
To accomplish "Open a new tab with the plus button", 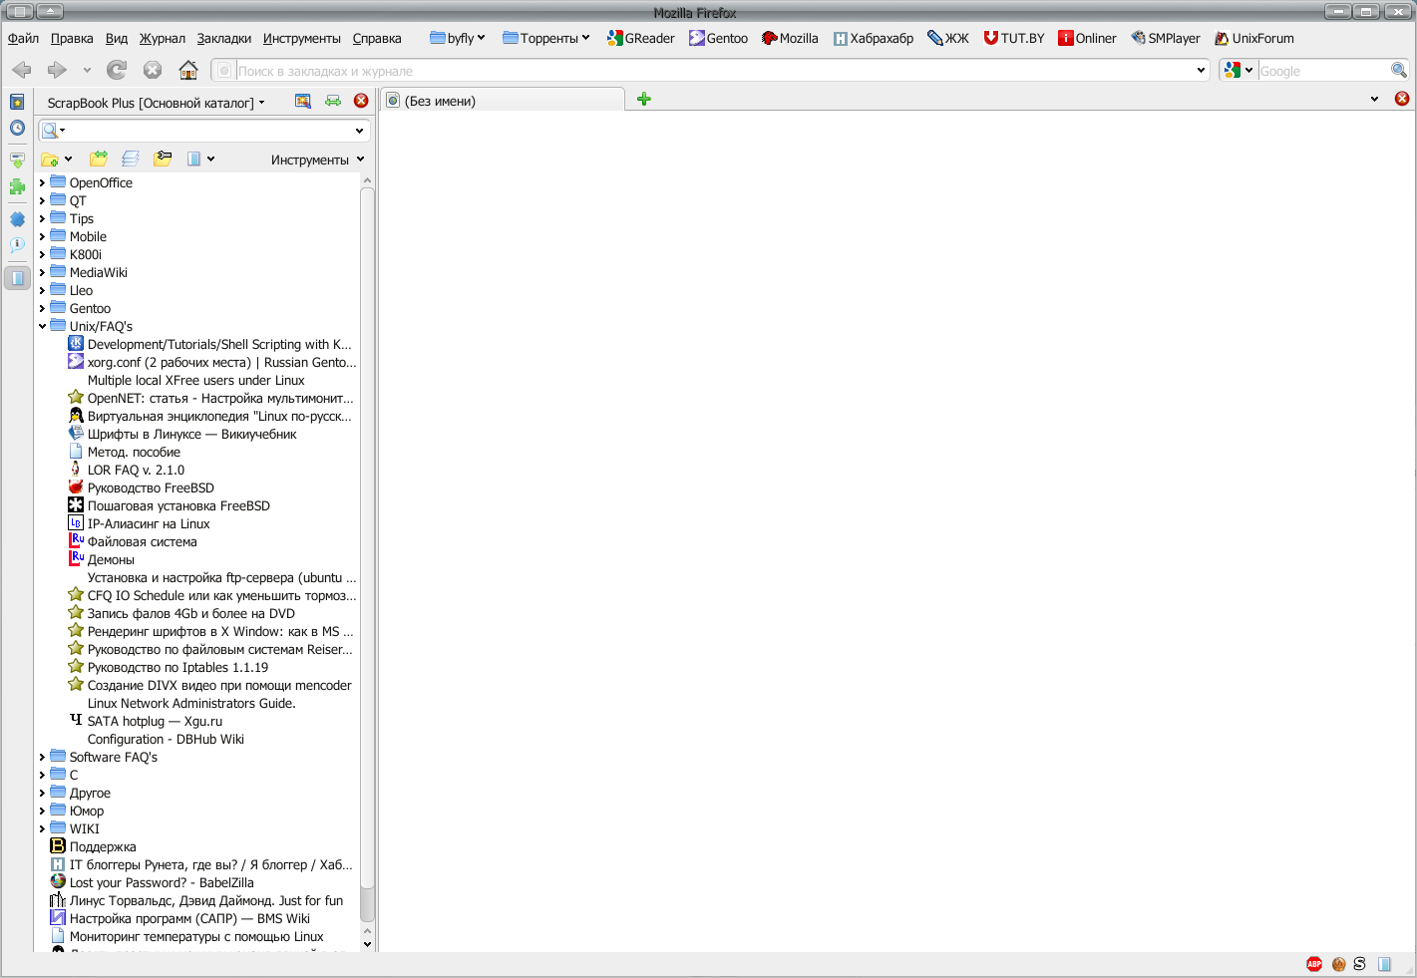I will click(644, 99).
